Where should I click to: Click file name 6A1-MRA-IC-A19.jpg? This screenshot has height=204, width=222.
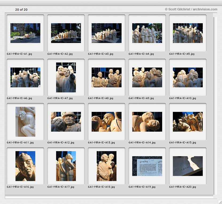[142, 187]
